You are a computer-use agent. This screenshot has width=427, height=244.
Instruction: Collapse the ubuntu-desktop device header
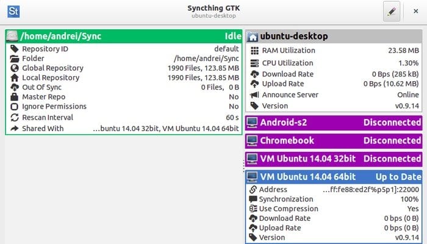pyautogui.click(x=334, y=36)
